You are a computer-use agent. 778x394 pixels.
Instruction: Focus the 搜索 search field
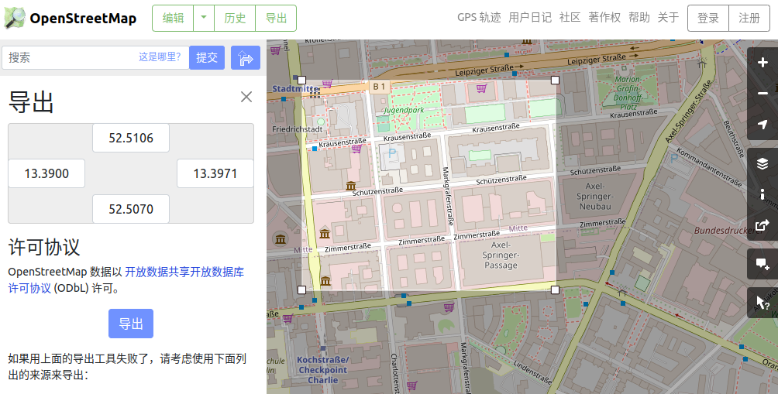pyautogui.click(x=95, y=57)
